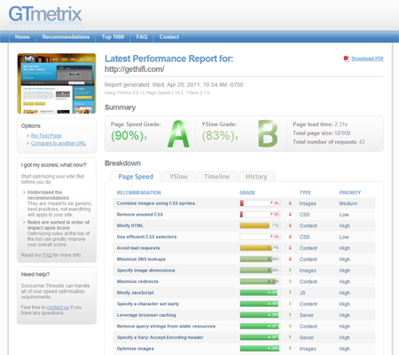Click the Download PDF link

click(x=367, y=59)
